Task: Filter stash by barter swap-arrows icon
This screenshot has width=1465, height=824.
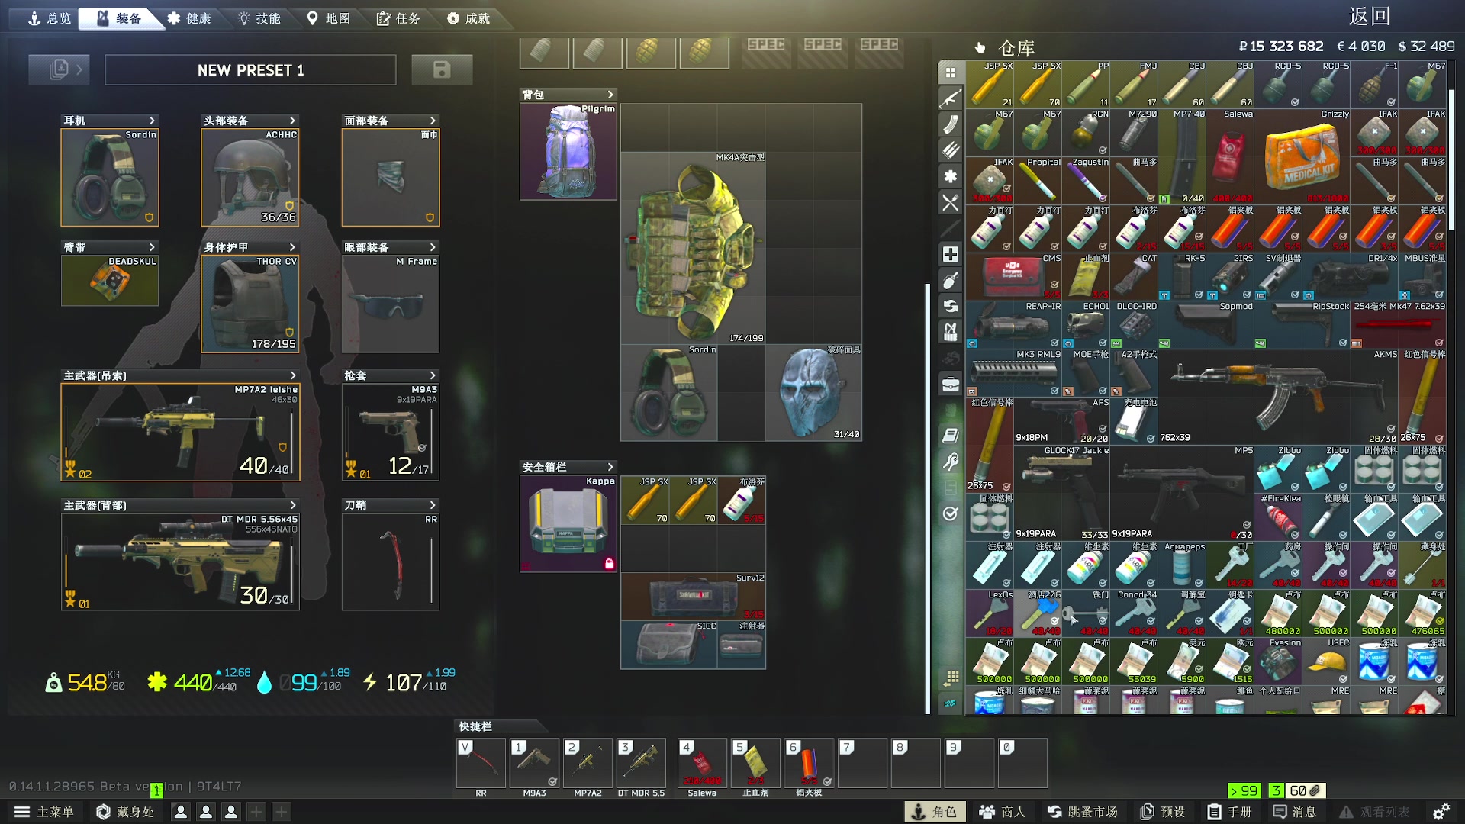Action: [x=950, y=306]
